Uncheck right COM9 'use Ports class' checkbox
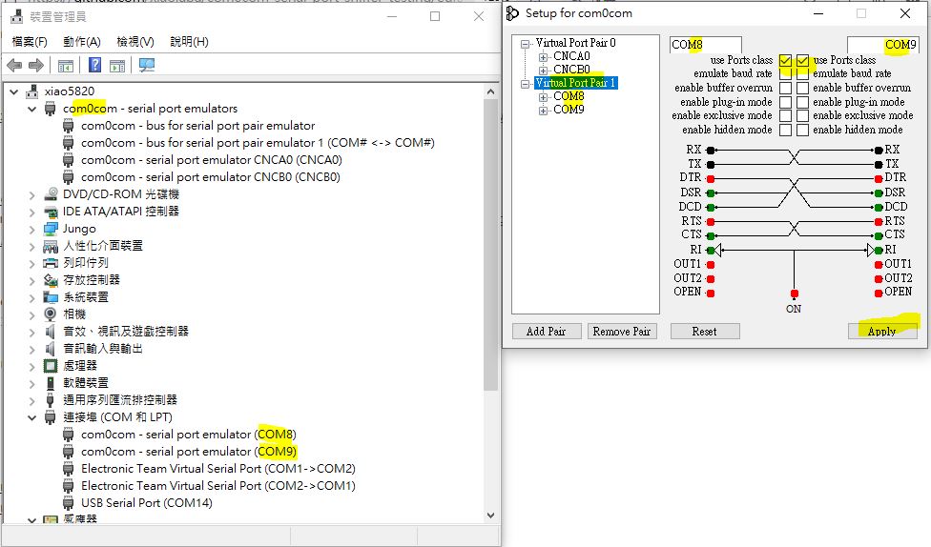This screenshot has width=931, height=547. (x=803, y=61)
